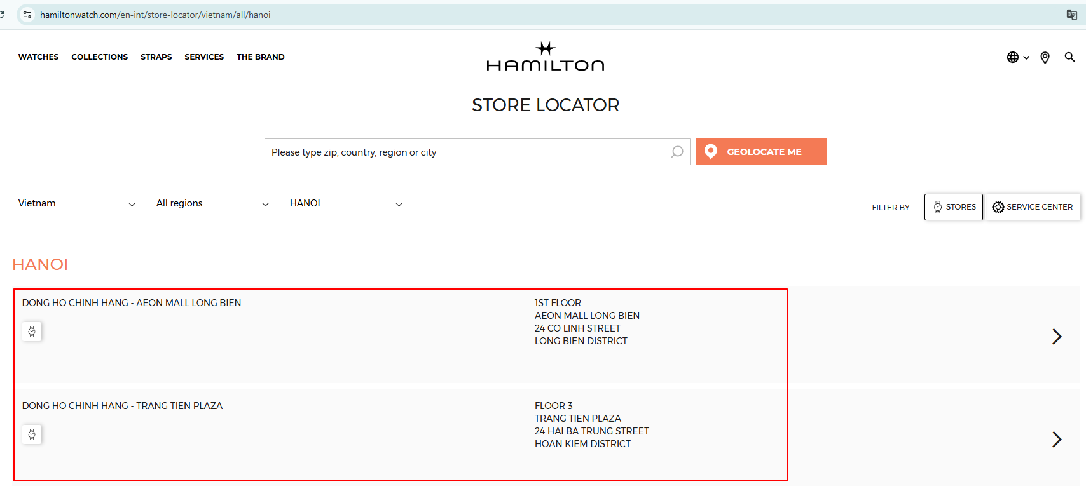Toggle the Service Center filter
Viewport: 1086px width, 491px height.
tap(1033, 207)
